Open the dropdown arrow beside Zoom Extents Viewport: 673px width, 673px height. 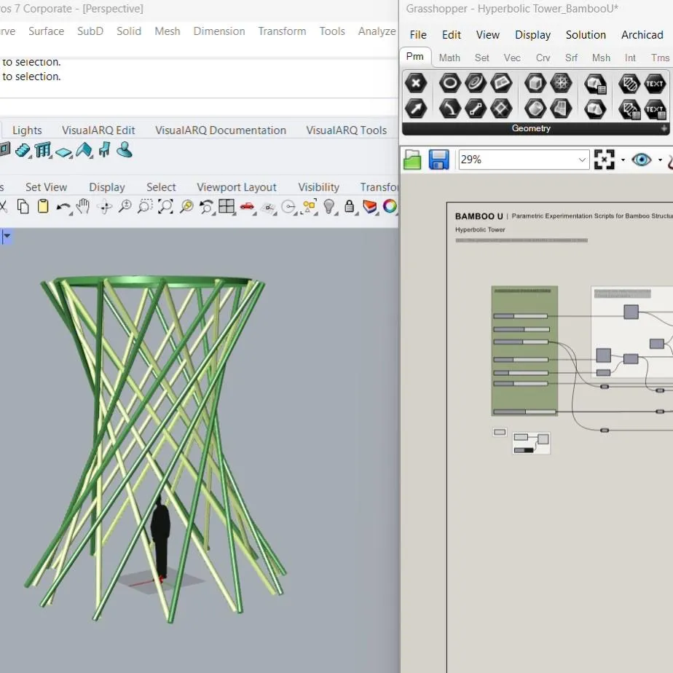pyautogui.click(x=623, y=160)
